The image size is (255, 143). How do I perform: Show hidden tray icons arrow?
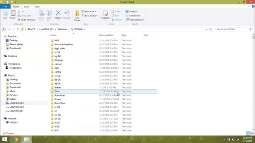pyautogui.click(x=224, y=139)
